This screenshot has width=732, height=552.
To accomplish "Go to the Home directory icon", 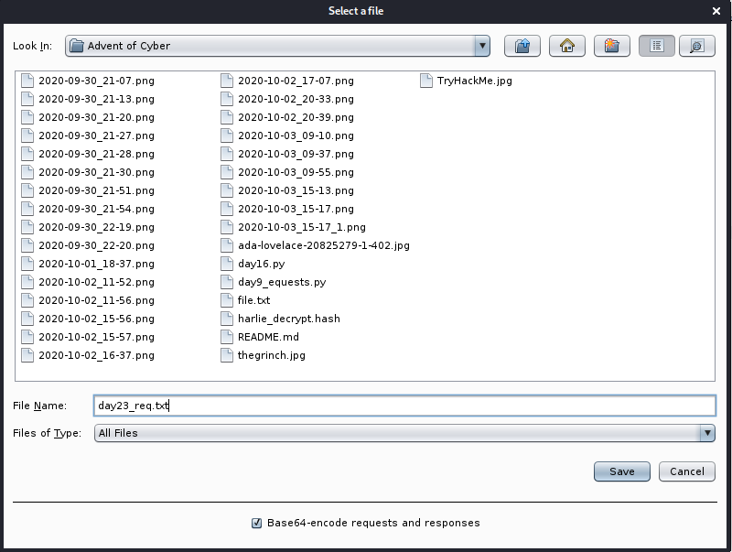I will click(567, 46).
